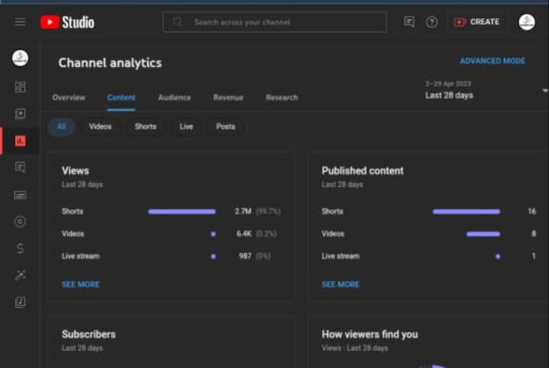Click the CREATE button

(477, 22)
